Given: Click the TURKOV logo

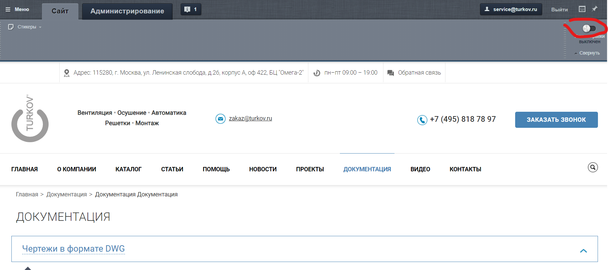Looking at the screenshot, I should pyautogui.click(x=30, y=118).
